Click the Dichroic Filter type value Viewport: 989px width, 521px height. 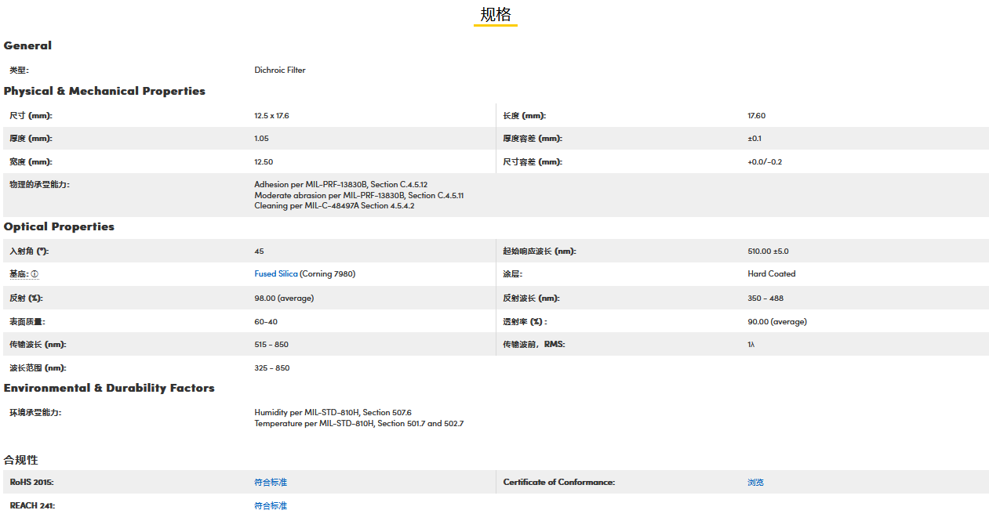tap(280, 70)
